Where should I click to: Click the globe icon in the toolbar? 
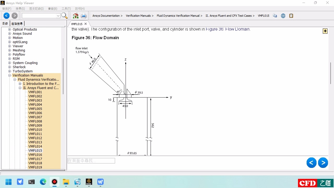[x=283, y=16]
